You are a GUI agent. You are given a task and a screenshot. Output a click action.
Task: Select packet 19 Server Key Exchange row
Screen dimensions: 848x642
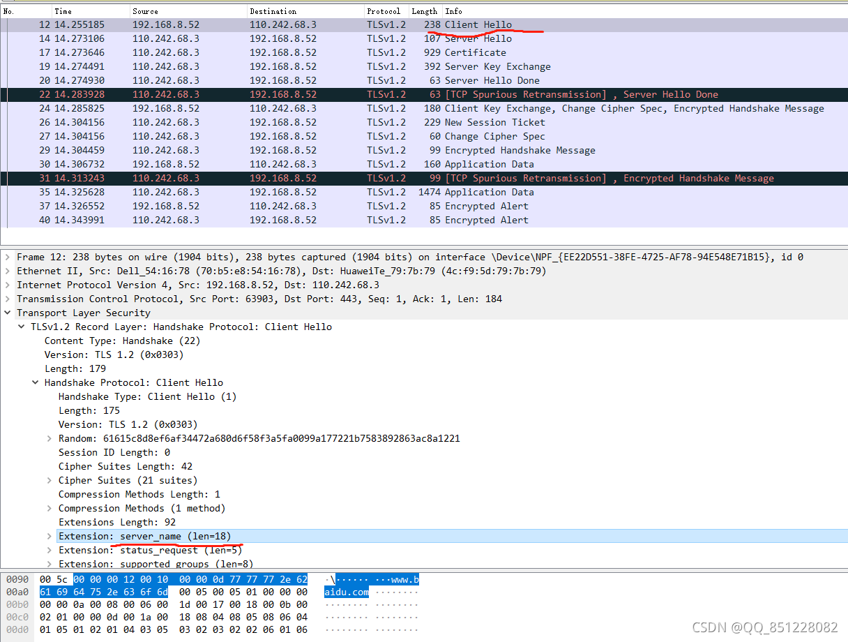[x=424, y=66]
